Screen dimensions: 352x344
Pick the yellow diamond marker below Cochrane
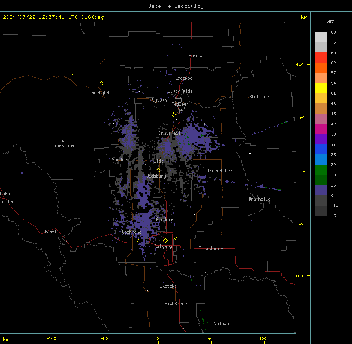139,241
